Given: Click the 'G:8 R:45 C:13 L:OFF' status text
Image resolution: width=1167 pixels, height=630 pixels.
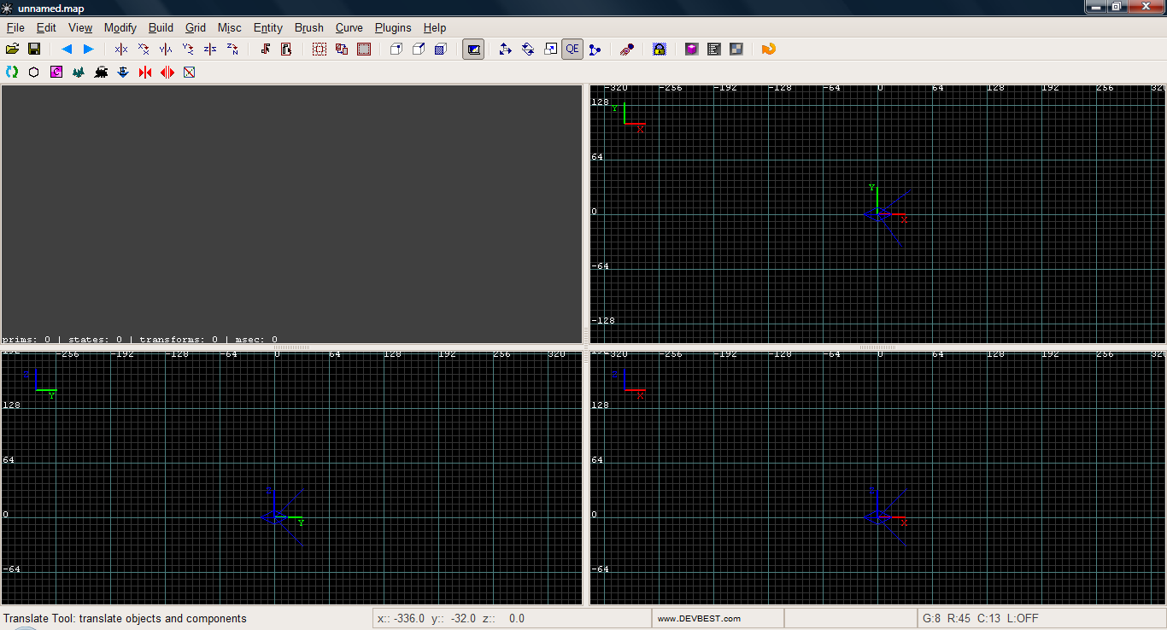Looking at the screenshot, I should pos(980,618).
